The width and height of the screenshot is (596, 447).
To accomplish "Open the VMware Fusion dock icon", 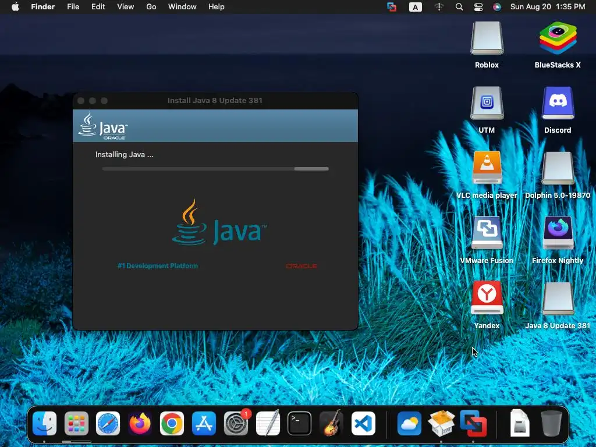I will (x=473, y=423).
